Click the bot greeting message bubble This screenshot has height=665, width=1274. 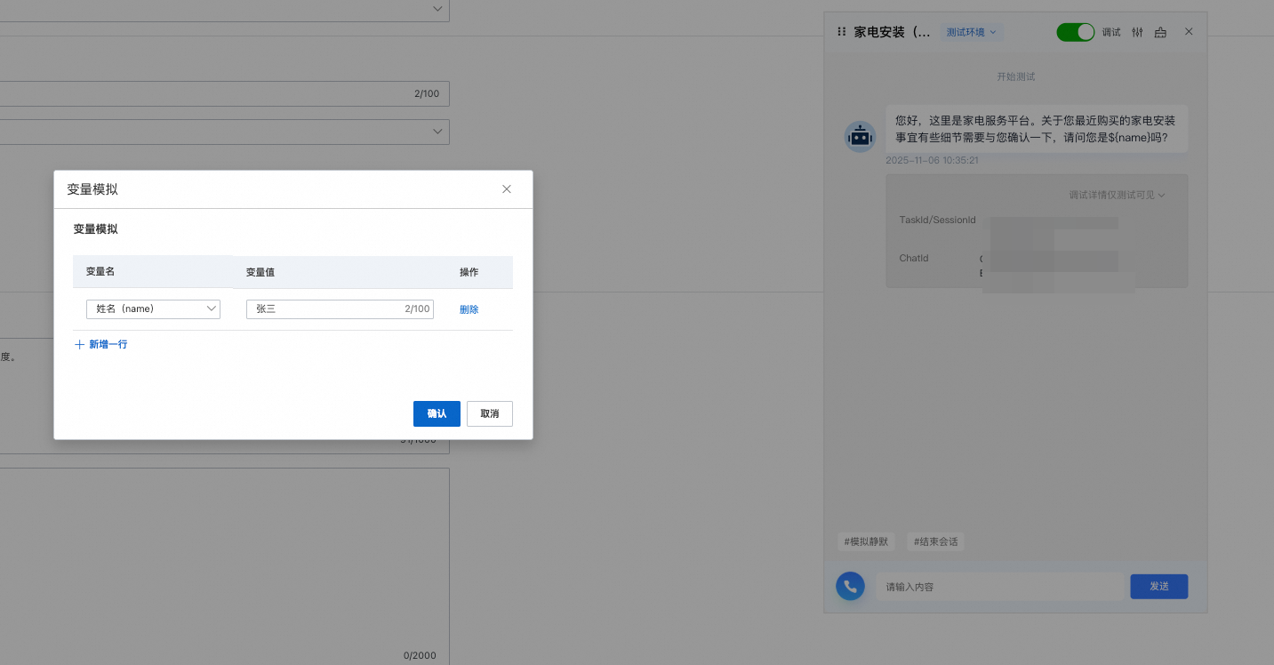click(1037, 129)
